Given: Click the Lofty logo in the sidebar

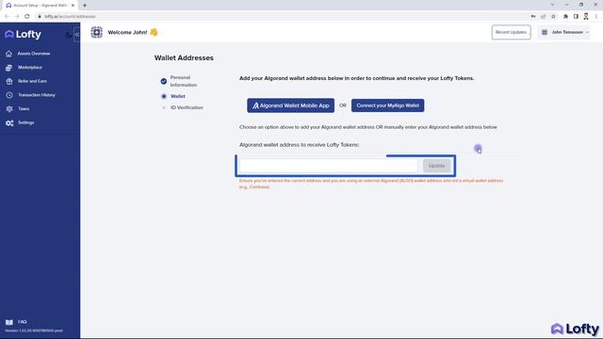Looking at the screenshot, I should 23,34.
